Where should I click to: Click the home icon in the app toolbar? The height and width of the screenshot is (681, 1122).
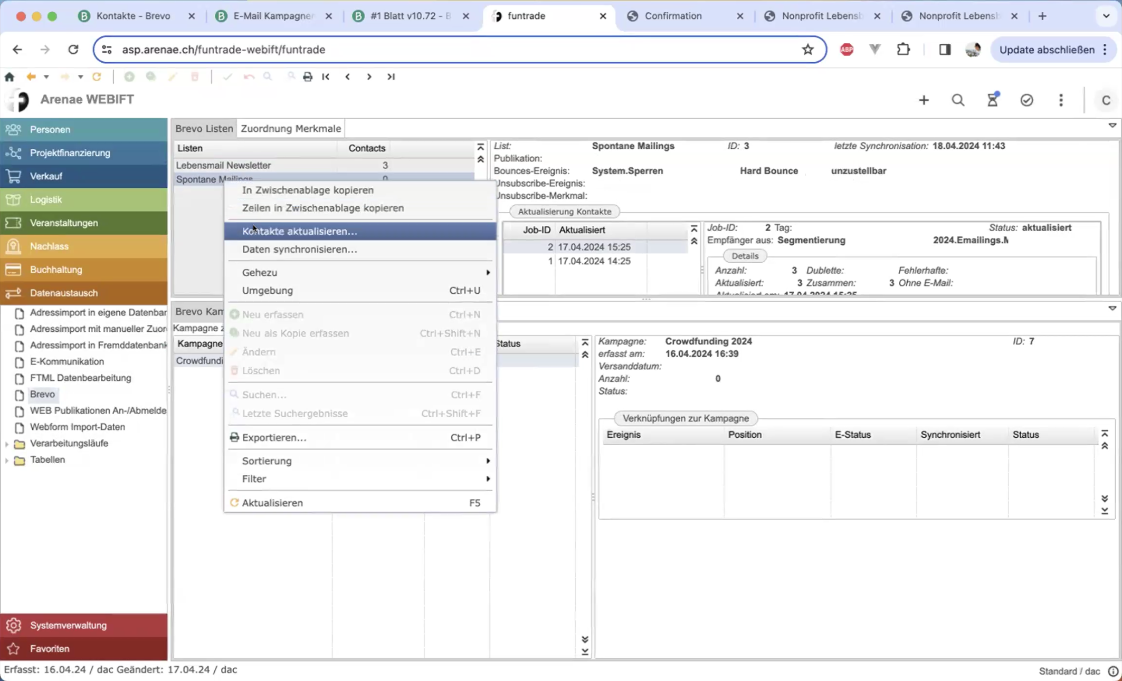point(9,77)
